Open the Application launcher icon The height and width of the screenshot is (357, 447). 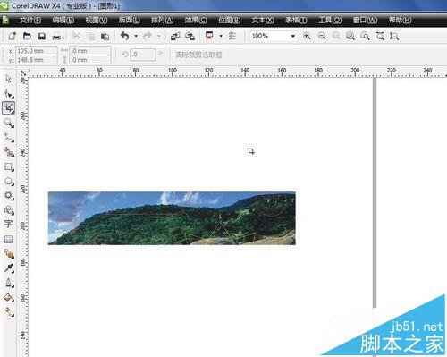[209, 37]
